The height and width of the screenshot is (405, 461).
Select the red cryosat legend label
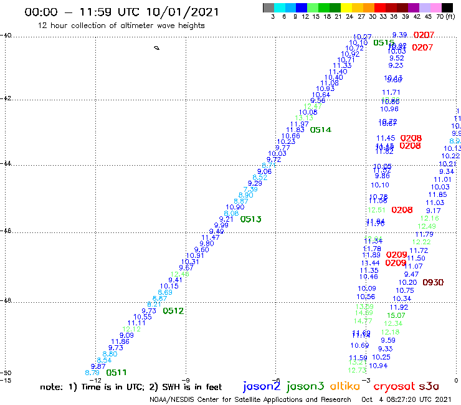[x=394, y=387]
